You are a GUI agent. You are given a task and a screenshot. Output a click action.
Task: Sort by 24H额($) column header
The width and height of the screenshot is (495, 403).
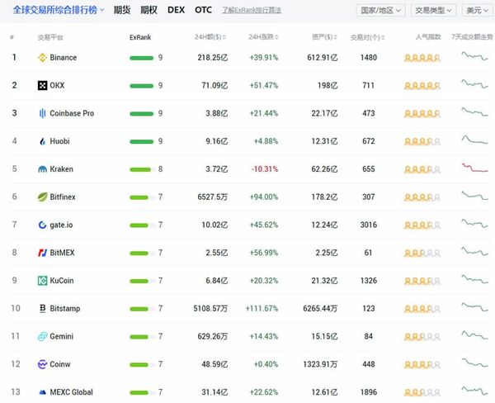click(x=210, y=37)
